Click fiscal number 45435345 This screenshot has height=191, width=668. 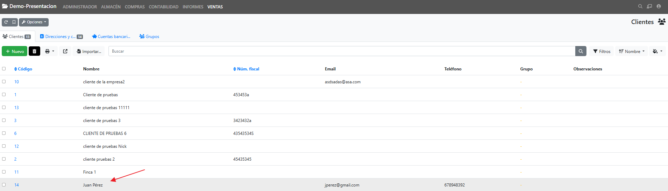[x=242, y=159]
